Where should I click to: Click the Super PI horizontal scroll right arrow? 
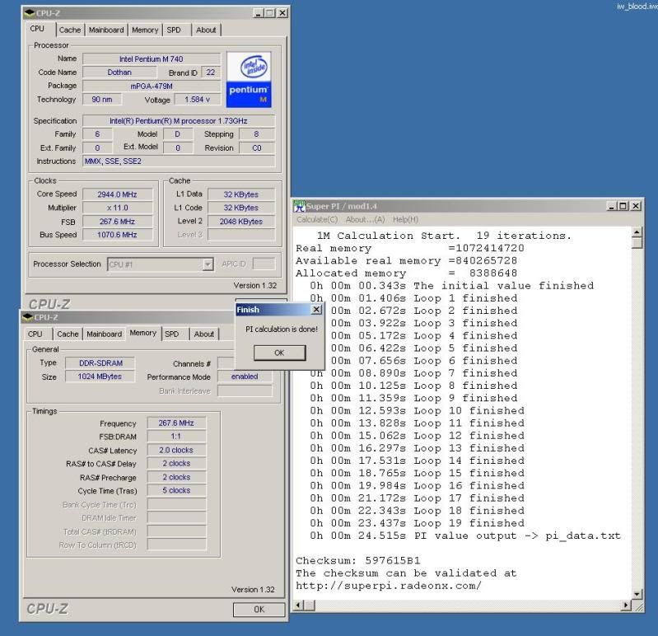pyautogui.click(x=626, y=605)
